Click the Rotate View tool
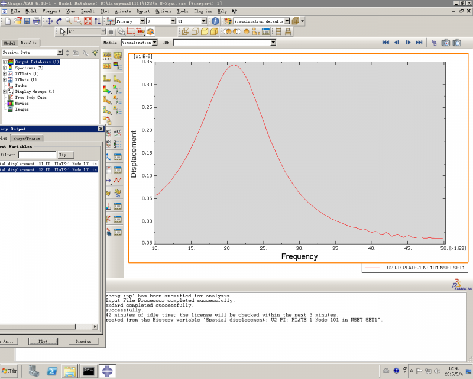 59,21
